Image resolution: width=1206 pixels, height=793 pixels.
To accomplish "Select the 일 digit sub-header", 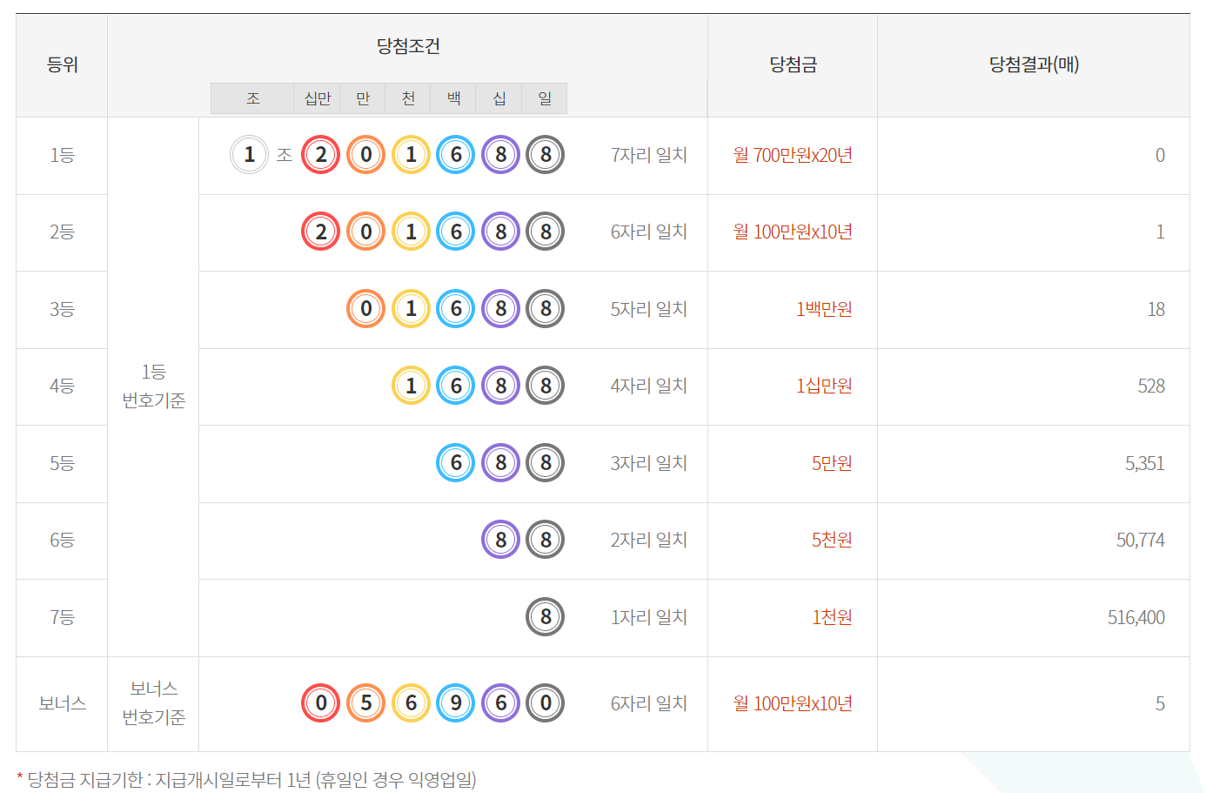I will [545, 98].
